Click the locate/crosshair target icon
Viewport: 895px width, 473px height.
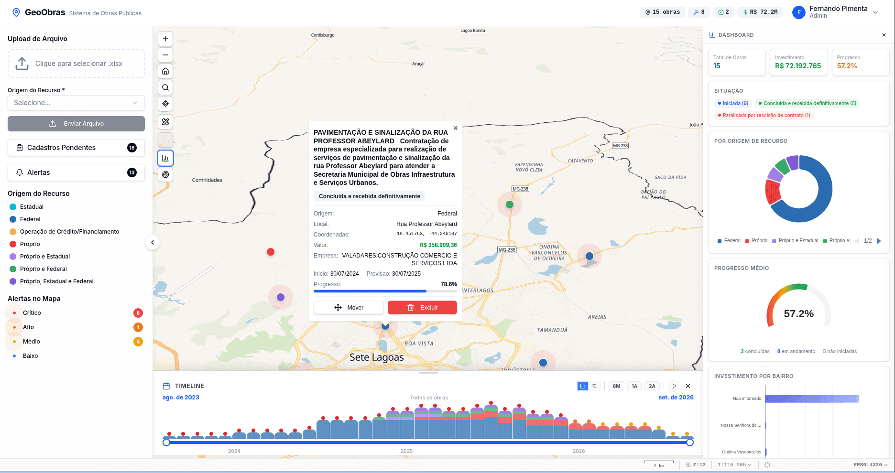click(x=165, y=104)
